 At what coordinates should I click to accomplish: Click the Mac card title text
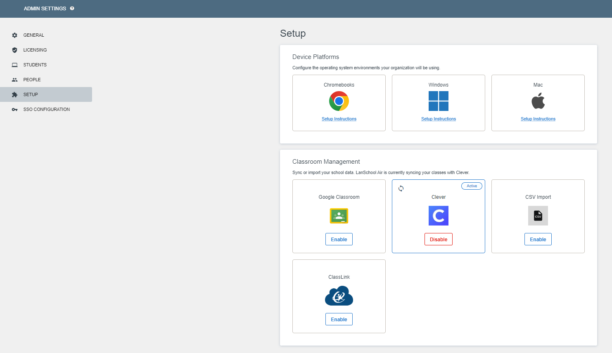pyautogui.click(x=538, y=85)
